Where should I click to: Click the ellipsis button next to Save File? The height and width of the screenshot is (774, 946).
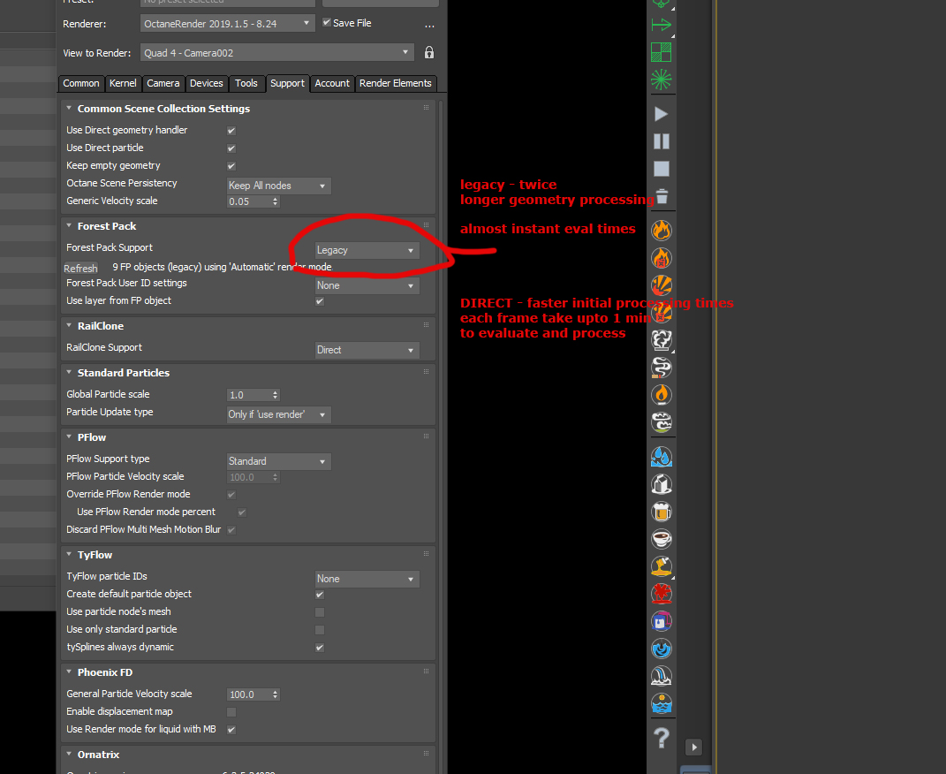point(429,26)
